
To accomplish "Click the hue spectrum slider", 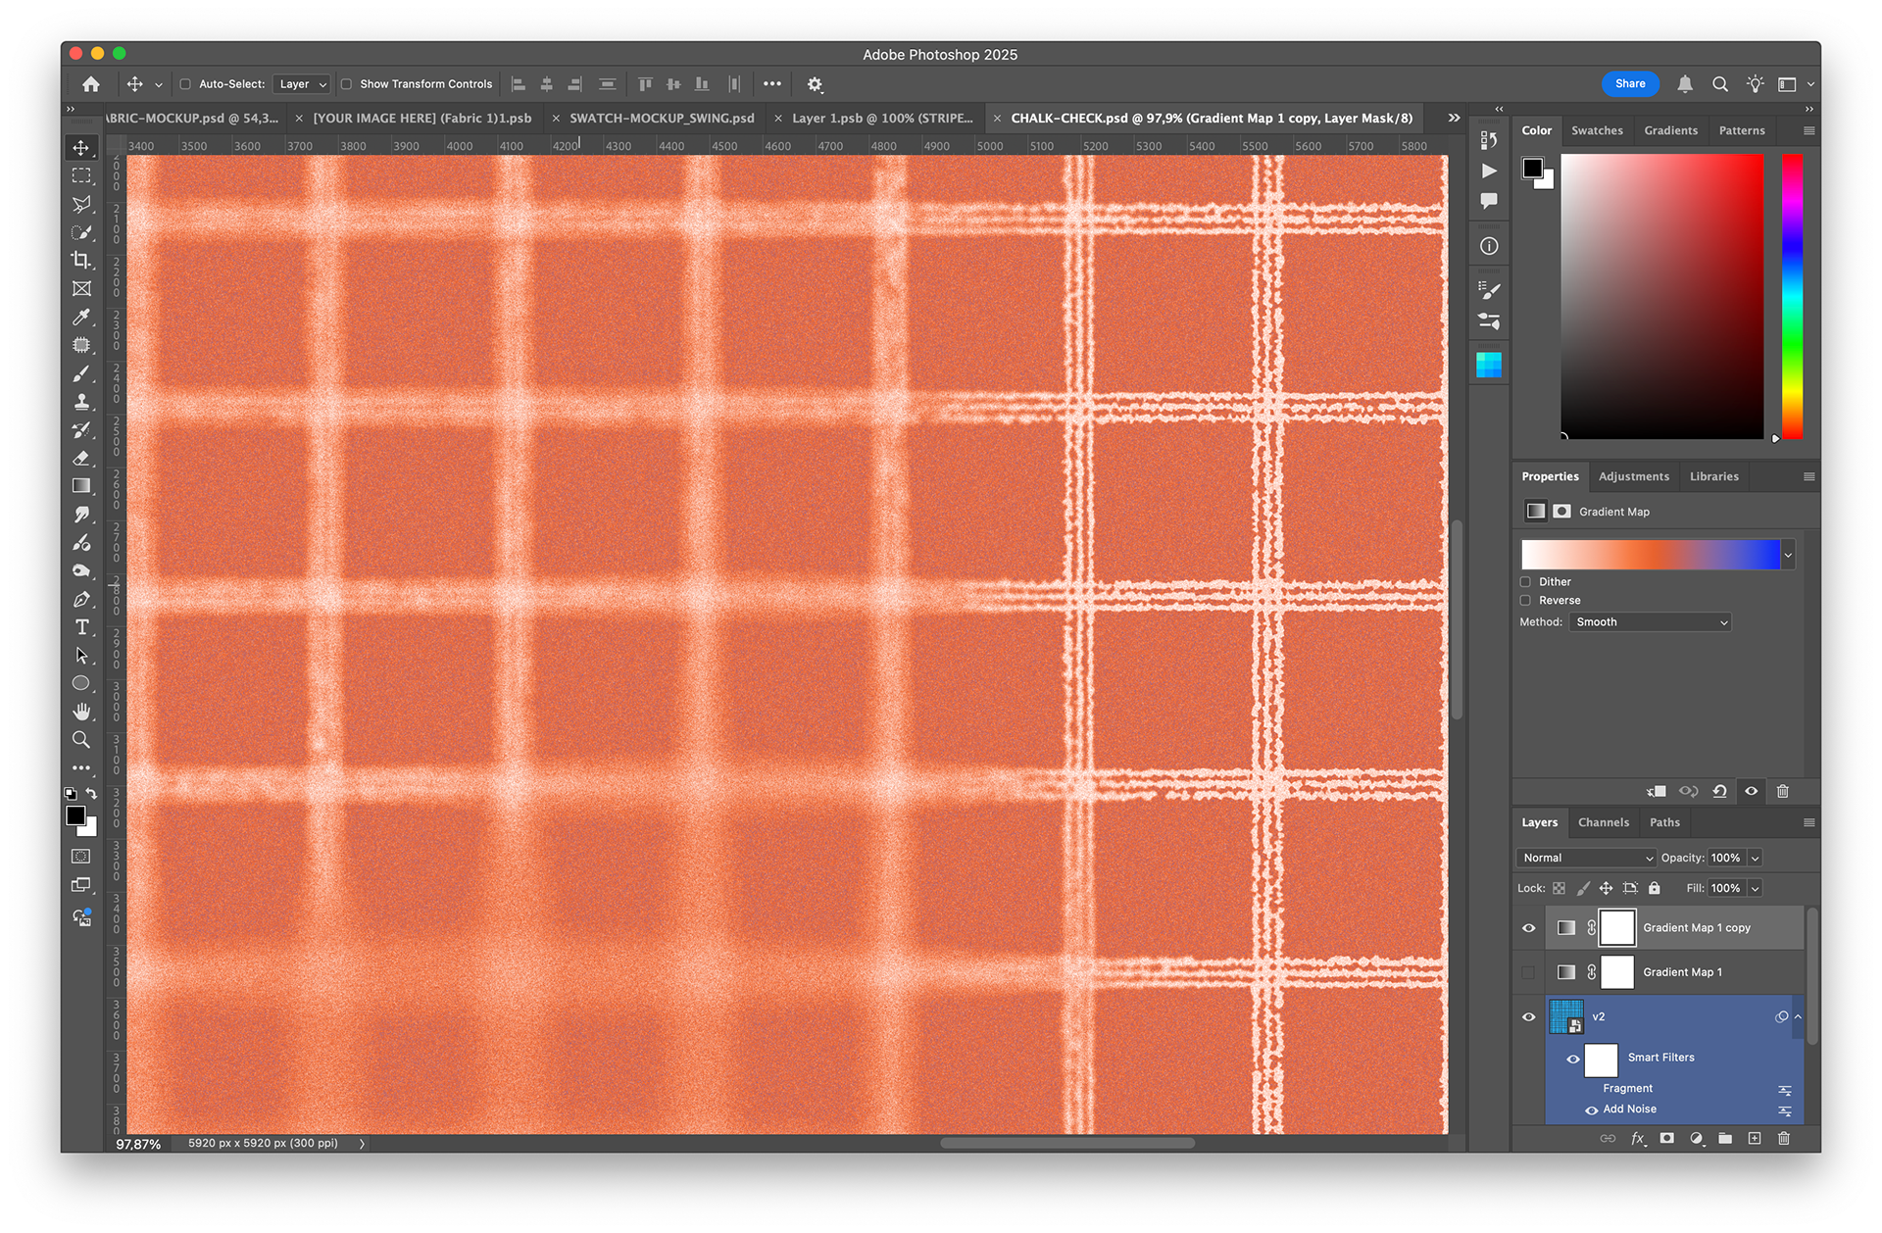I will coord(1792,296).
